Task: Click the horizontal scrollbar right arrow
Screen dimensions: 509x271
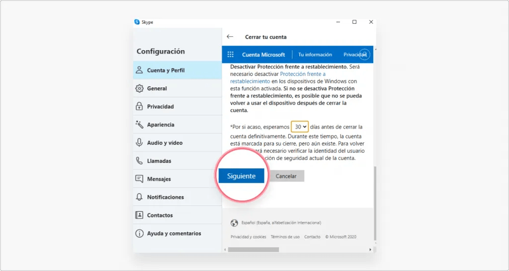Action: coord(370,250)
